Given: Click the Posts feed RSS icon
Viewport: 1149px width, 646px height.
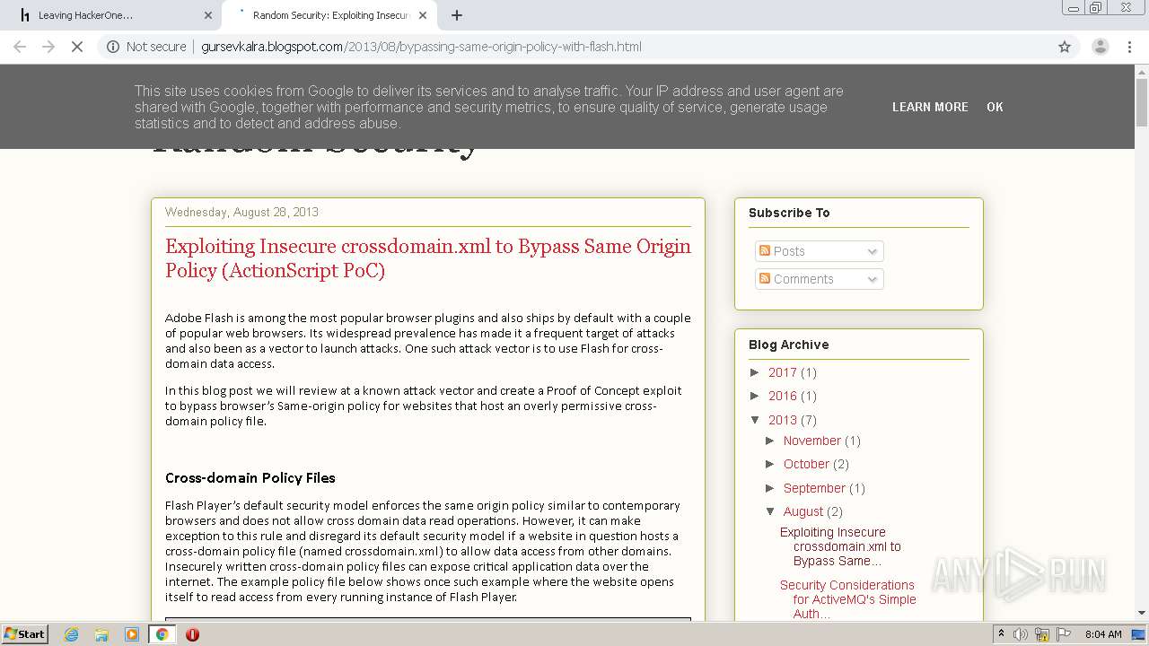Looking at the screenshot, I should [765, 251].
